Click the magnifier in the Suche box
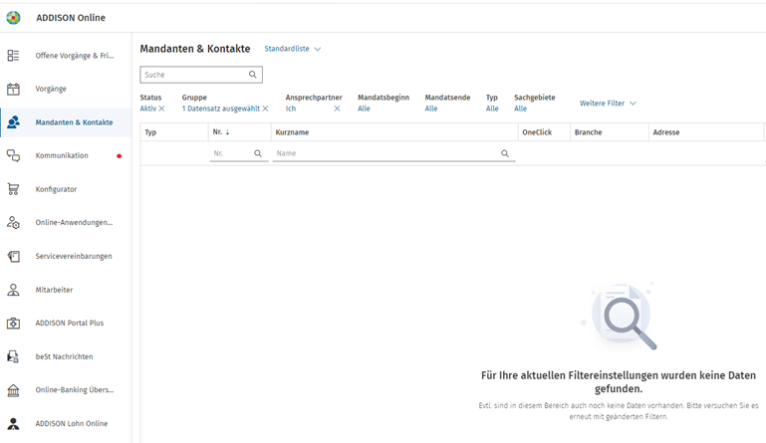This screenshot has width=766, height=443. point(253,75)
